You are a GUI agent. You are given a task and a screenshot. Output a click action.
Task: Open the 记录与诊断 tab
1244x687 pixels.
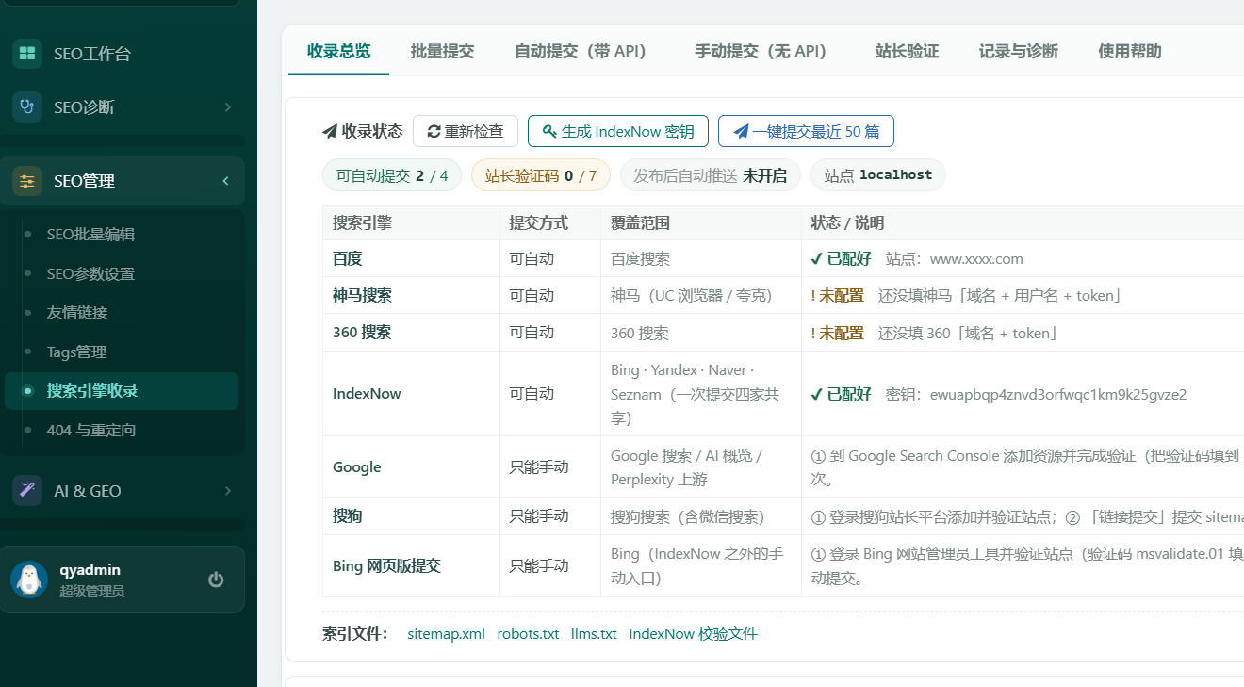(1018, 51)
